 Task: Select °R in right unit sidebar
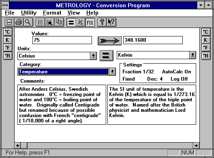[x=206, y=56]
